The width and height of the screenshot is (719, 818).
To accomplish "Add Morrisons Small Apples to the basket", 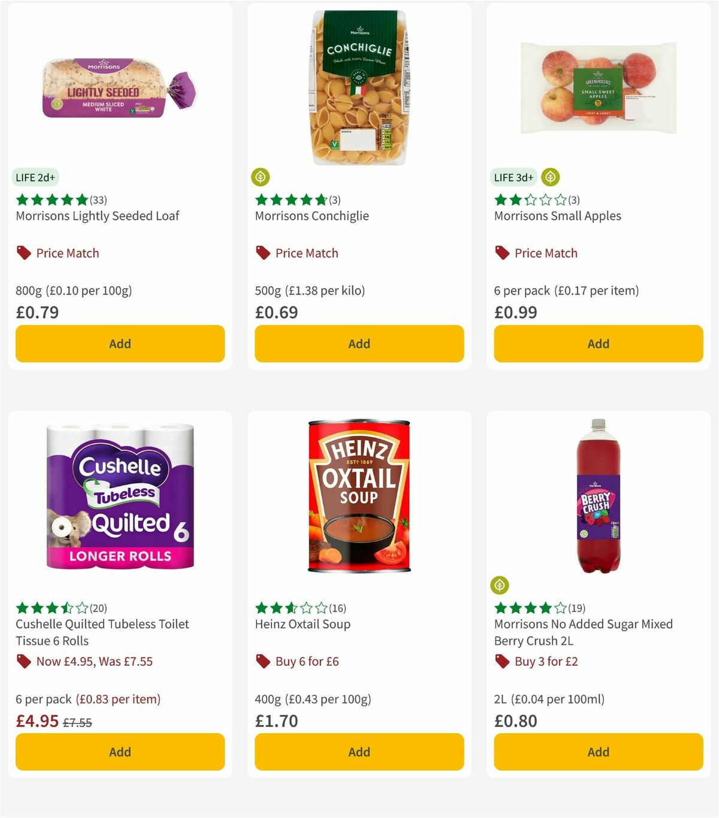I will 598,344.
